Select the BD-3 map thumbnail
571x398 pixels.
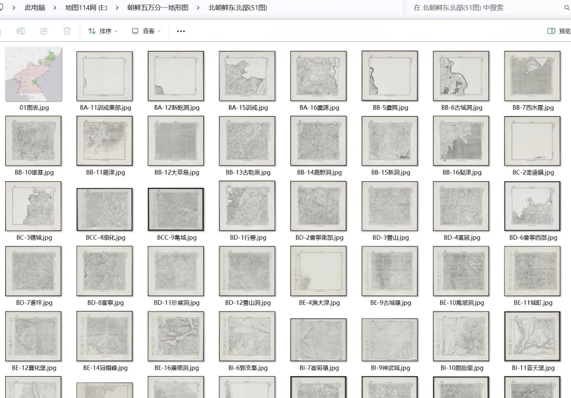click(390, 206)
